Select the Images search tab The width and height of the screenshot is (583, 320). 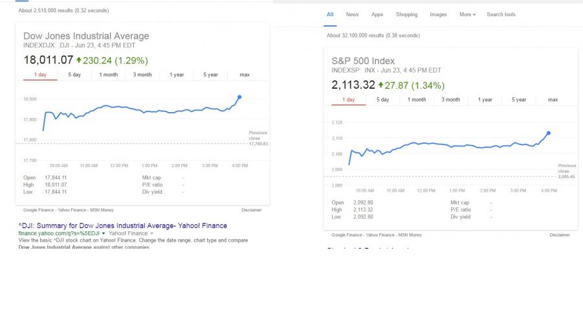tap(438, 14)
